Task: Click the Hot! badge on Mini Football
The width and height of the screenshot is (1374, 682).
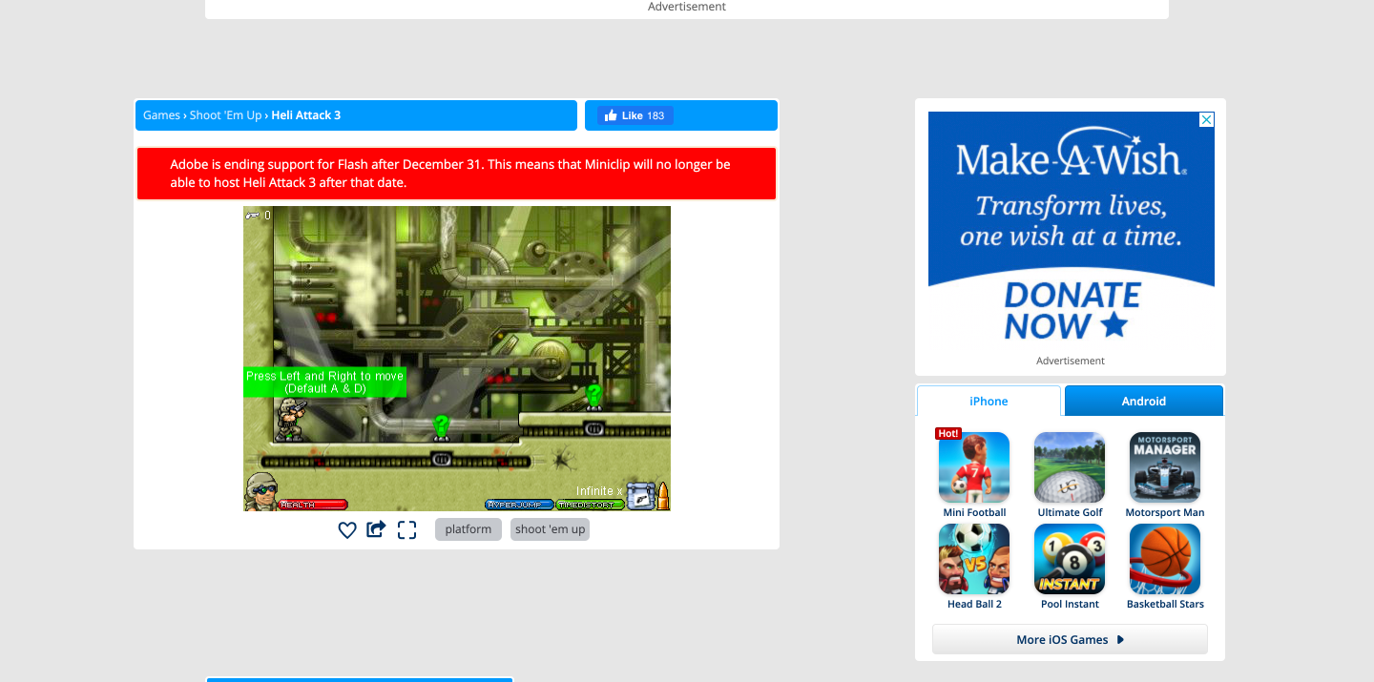Action: 948,433
